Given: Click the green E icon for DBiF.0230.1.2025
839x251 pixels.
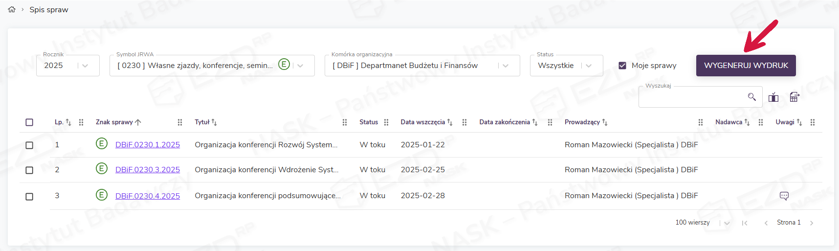Looking at the screenshot, I should (101, 144).
